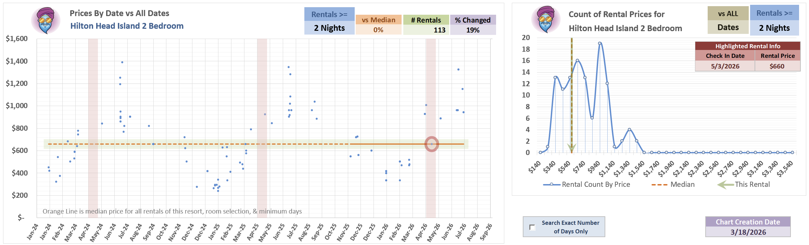This screenshot has width=809, height=245.
Task: Click the % Changed 19% value cell
Action: coord(473,30)
